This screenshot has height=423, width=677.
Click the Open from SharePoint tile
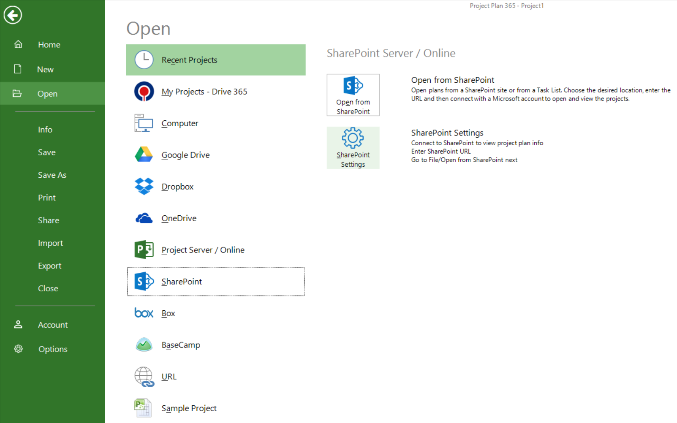353,95
